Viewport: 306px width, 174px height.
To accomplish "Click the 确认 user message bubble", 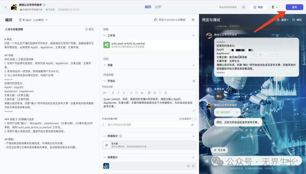I will click(x=219, y=96).
